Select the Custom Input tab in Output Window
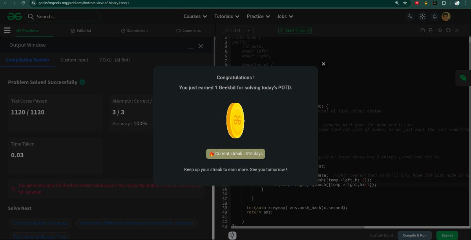This screenshot has height=240, width=471. tap(74, 60)
